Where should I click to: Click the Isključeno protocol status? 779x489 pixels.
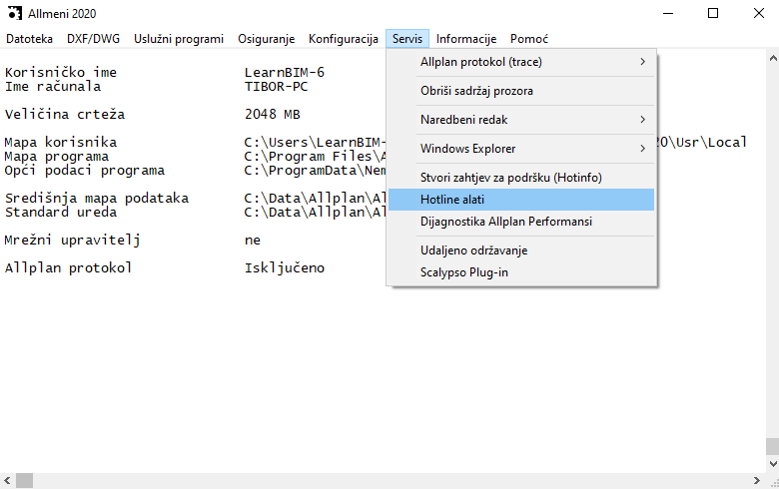(285, 268)
